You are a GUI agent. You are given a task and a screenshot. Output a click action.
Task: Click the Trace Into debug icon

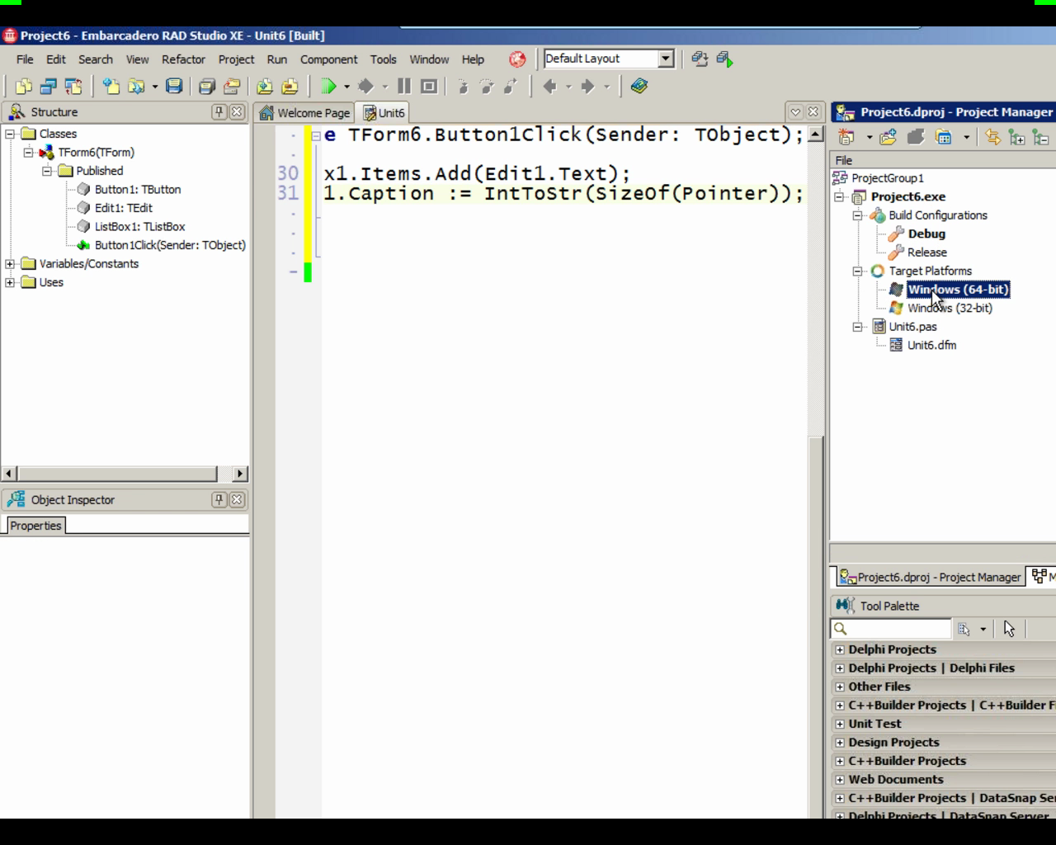[x=463, y=86]
